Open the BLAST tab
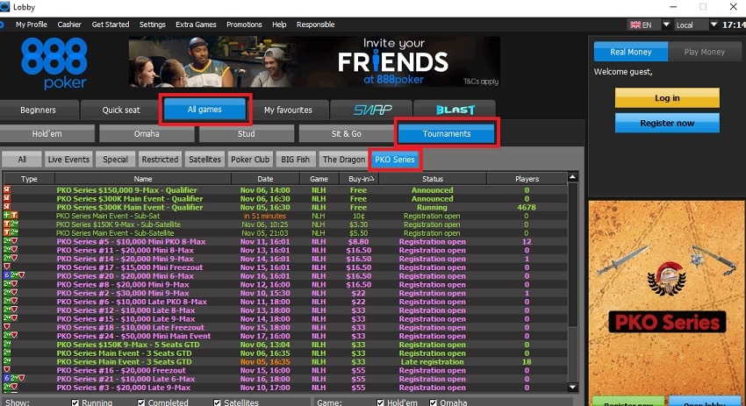 [x=455, y=110]
